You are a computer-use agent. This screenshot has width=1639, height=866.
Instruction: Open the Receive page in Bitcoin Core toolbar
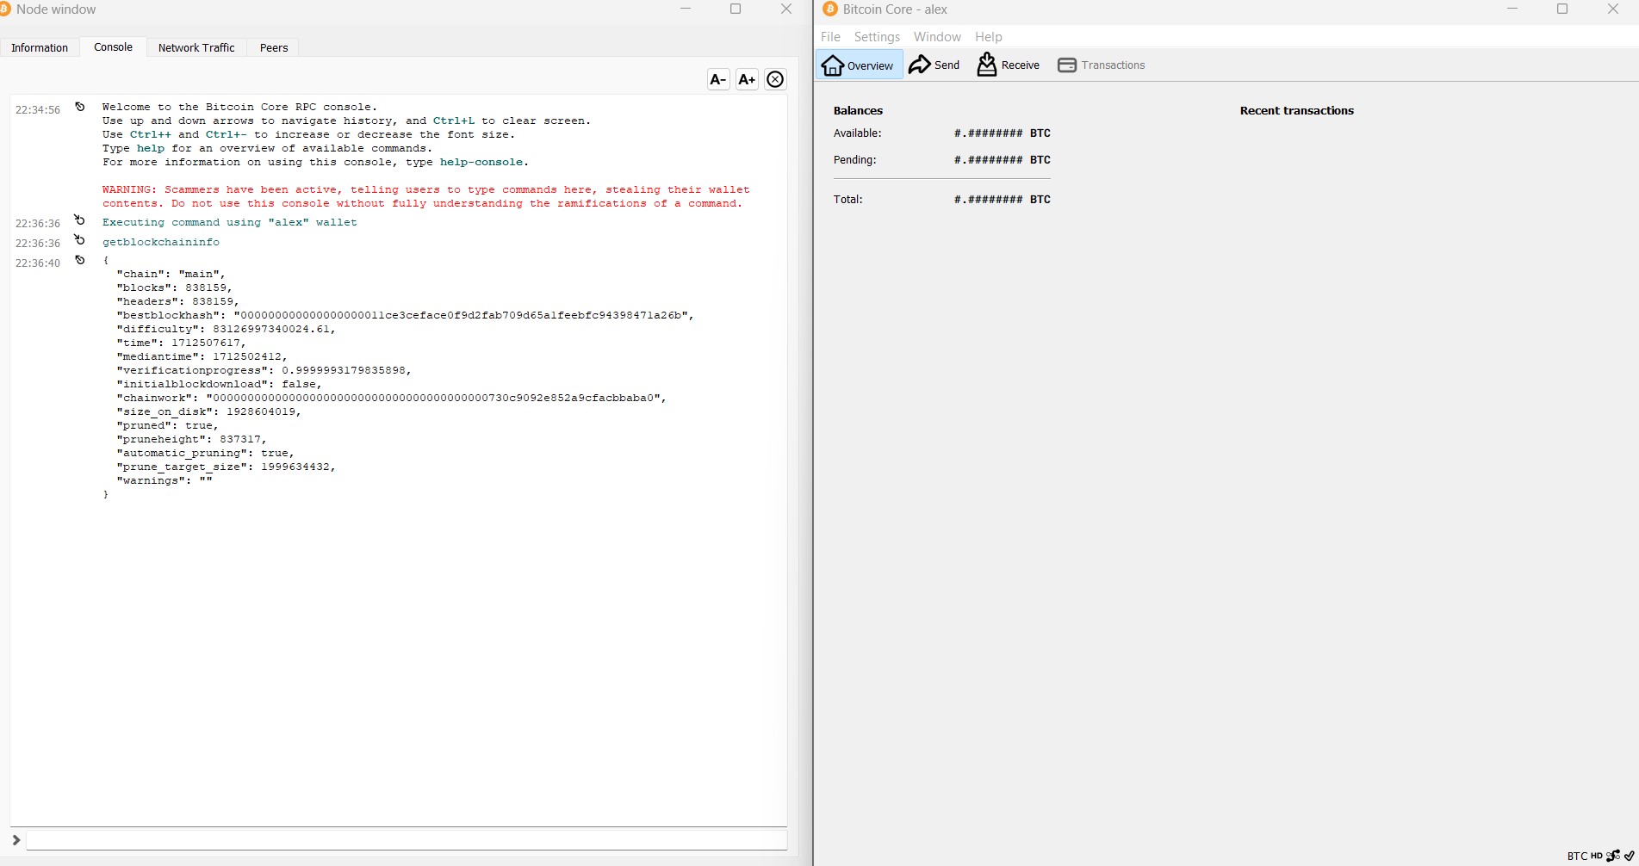(1008, 65)
